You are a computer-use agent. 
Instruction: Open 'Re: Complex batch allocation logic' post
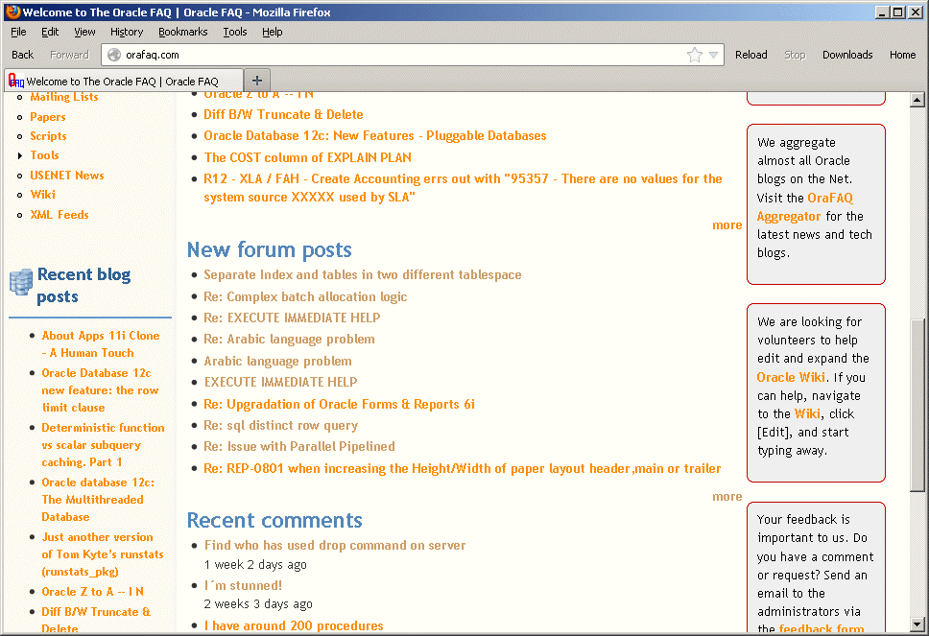[305, 296]
